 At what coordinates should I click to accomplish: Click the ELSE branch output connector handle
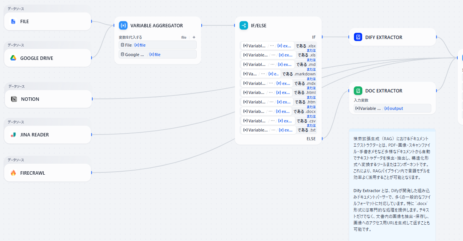click(x=322, y=139)
